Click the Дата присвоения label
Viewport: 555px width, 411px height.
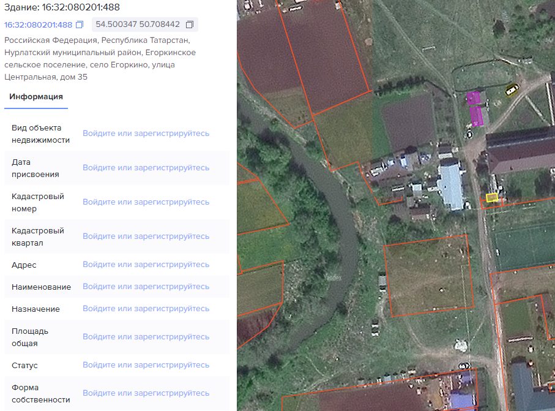click(35, 168)
